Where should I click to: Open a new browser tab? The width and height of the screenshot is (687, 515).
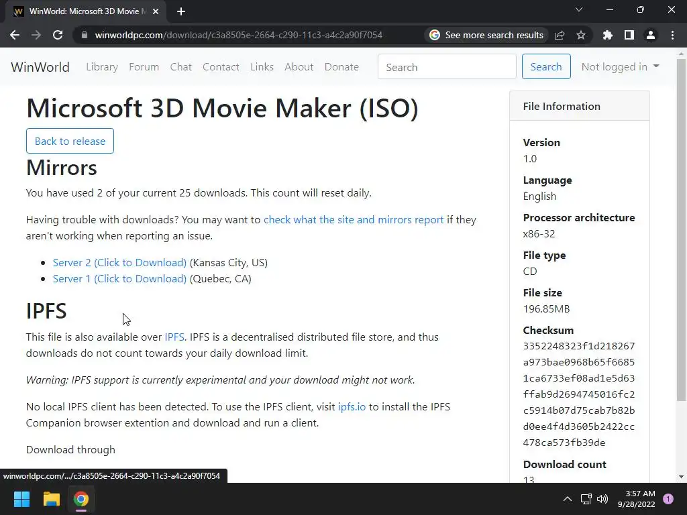(181, 11)
